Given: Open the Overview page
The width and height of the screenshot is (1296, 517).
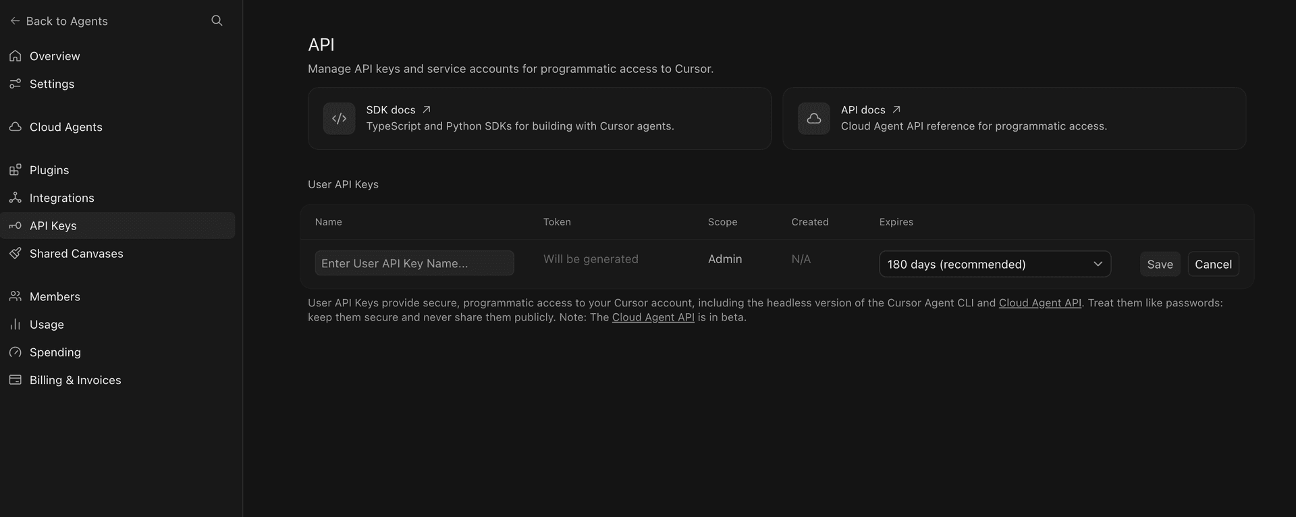Looking at the screenshot, I should pyautogui.click(x=117, y=56).
